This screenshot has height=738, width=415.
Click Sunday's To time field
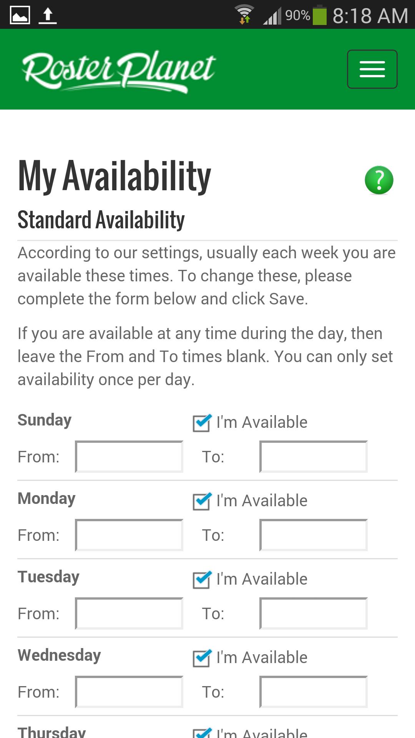point(314,457)
